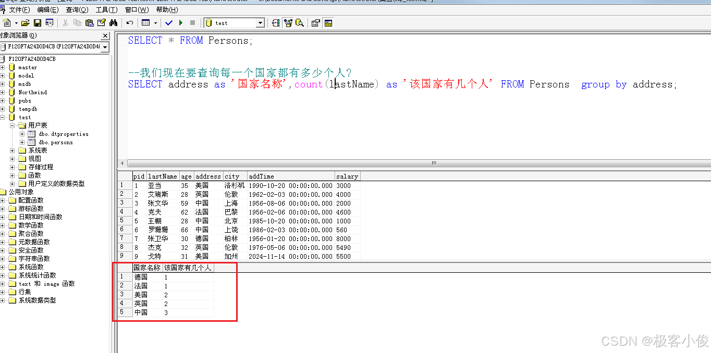
Task: Click the Execute Query green play icon
Action: click(181, 23)
